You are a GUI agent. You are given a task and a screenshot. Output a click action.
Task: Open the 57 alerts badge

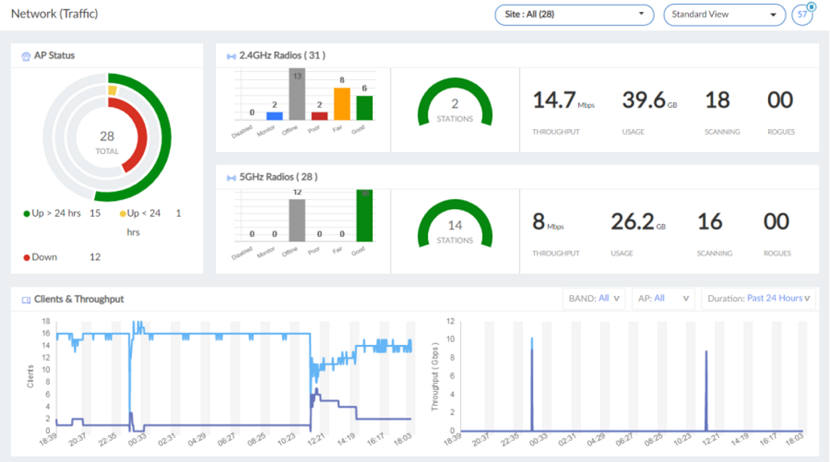(x=803, y=14)
